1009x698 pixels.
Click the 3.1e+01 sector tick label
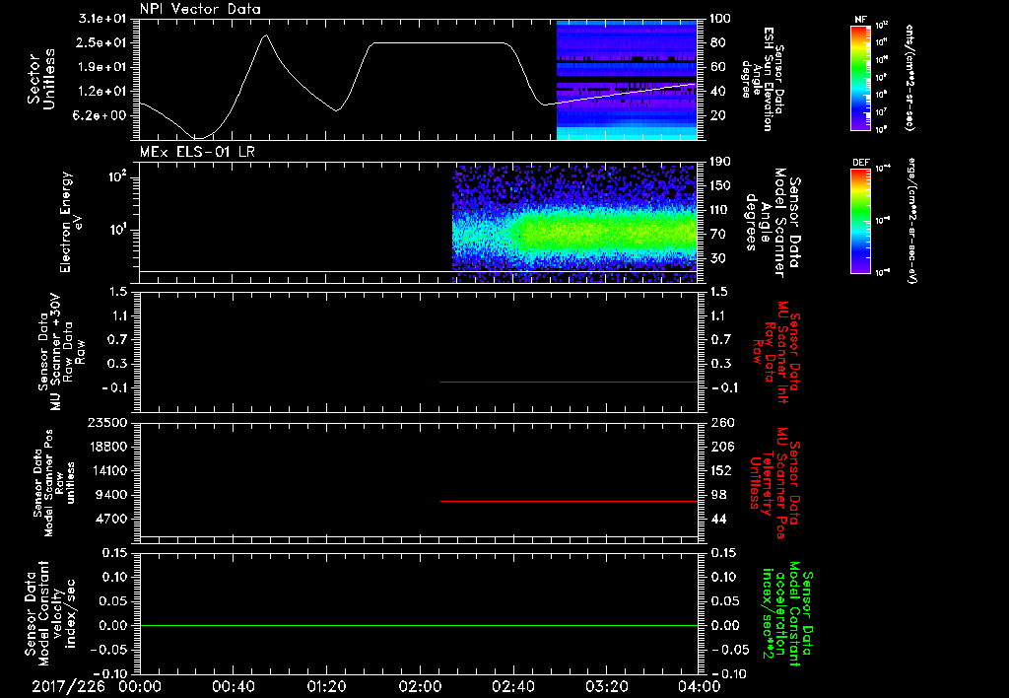pyautogui.click(x=101, y=19)
